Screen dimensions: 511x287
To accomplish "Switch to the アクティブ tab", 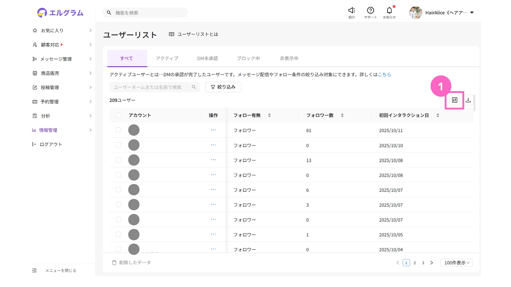I will (167, 58).
